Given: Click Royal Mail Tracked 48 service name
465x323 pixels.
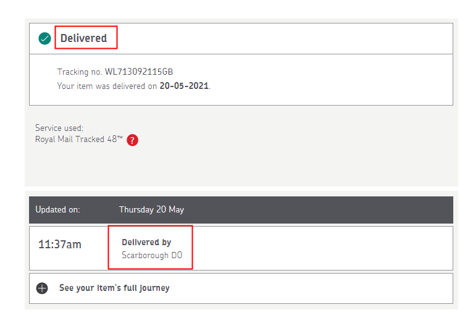Looking at the screenshot, I should pyautogui.click(x=79, y=140).
